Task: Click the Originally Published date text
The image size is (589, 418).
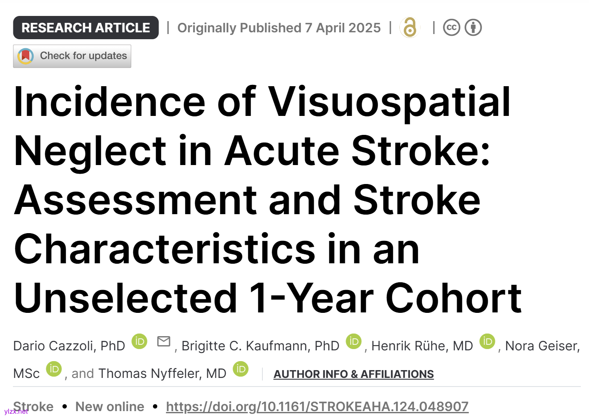Action: click(279, 28)
